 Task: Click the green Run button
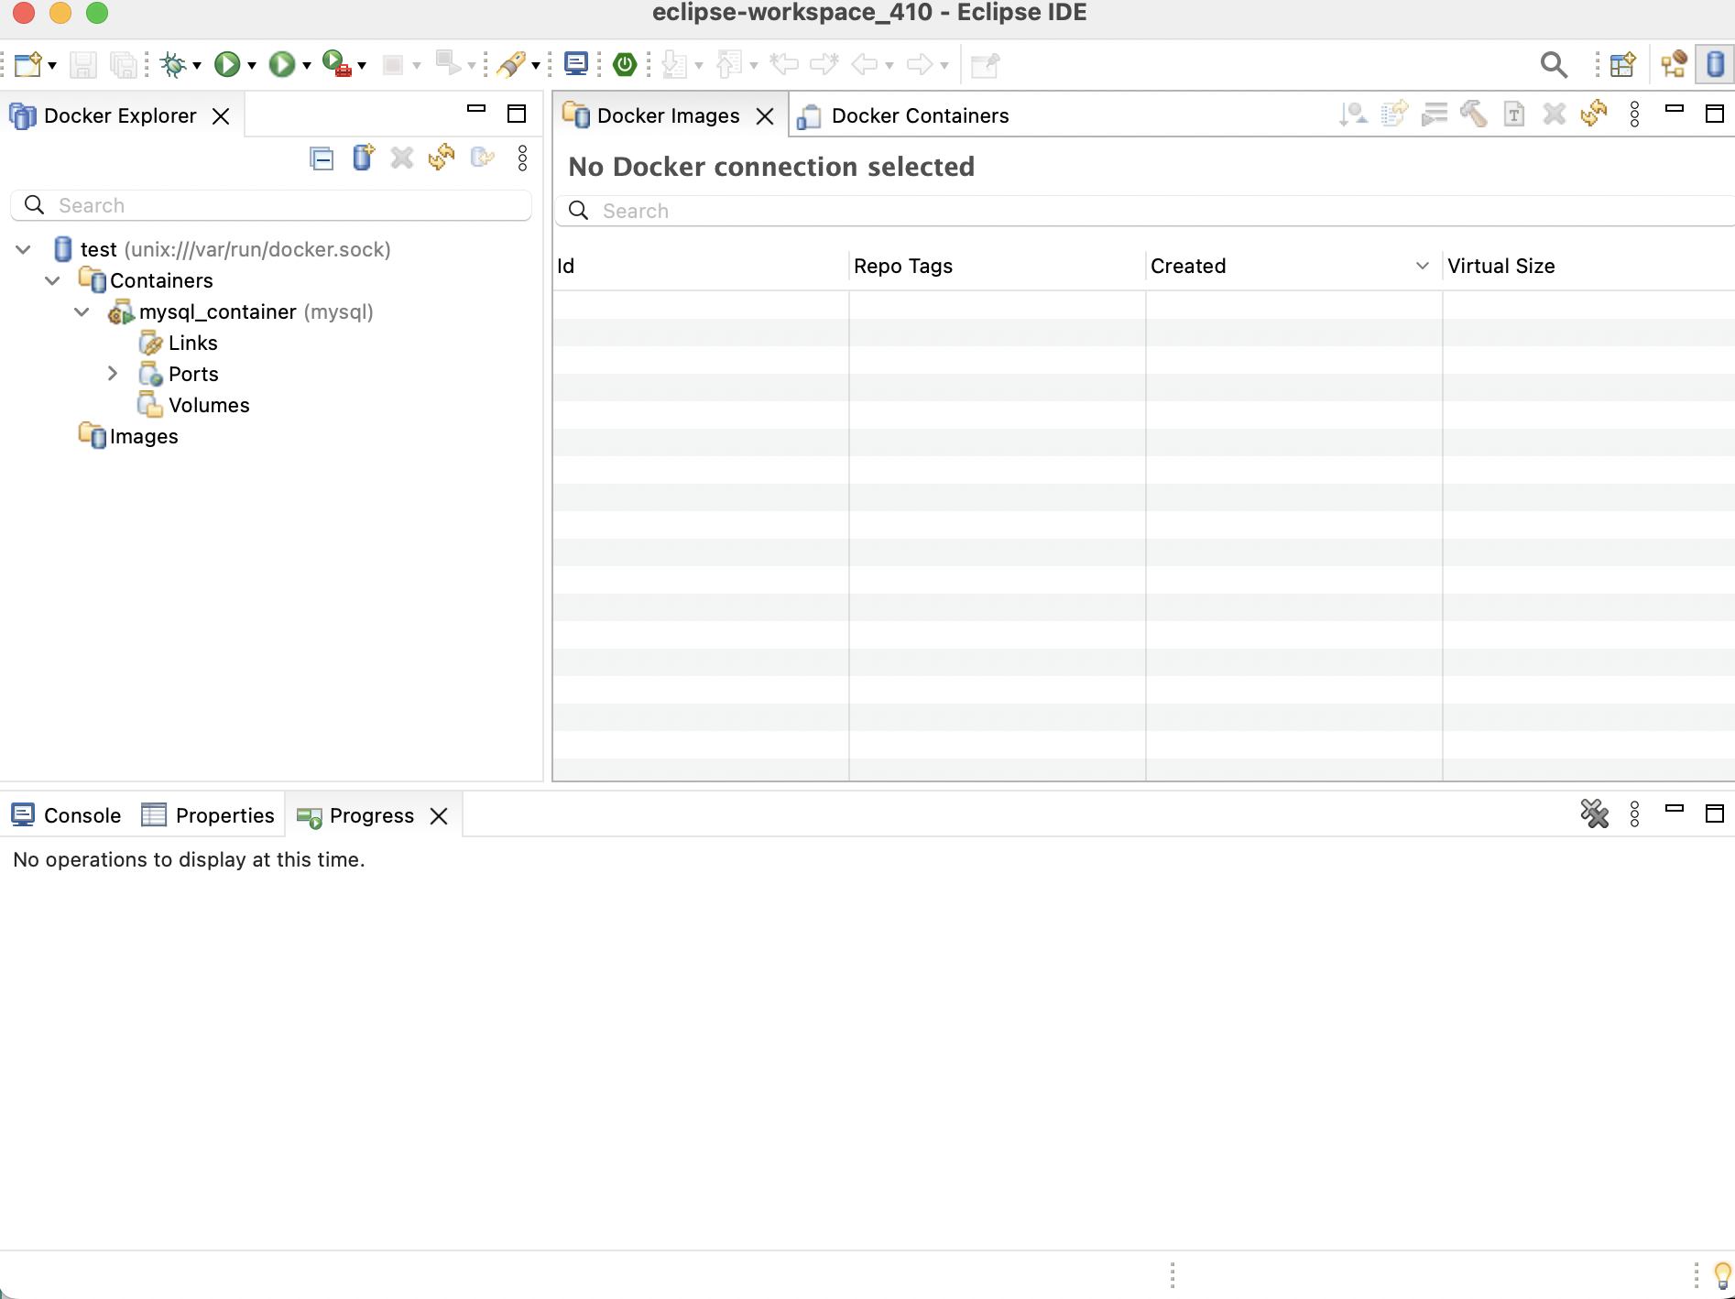click(x=226, y=65)
